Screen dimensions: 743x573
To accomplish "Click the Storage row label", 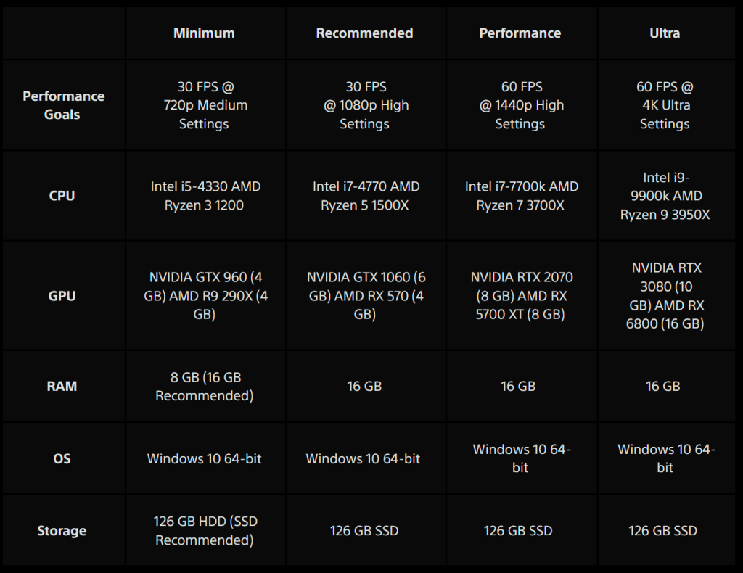I will coord(62,531).
